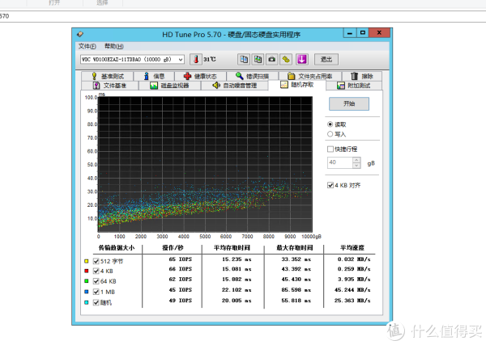
Task: Switch to the 健康状态 tab
Action: pyautogui.click(x=200, y=76)
